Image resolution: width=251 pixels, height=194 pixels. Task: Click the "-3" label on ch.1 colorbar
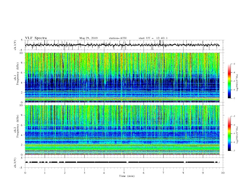(x=234, y=64)
